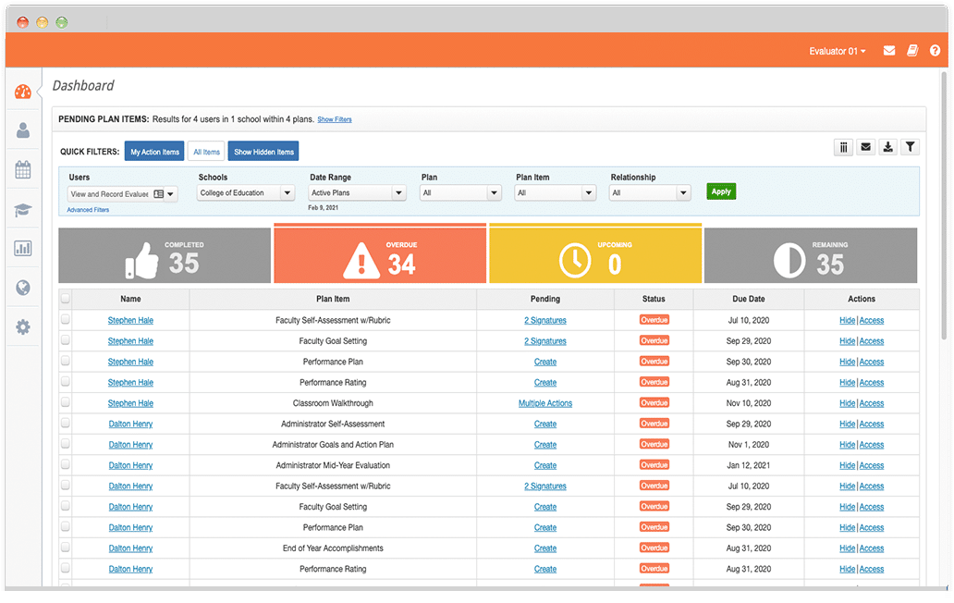Image resolution: width=954 pixels, height=603 pixels.
Task: Click the download icon above the filters
Action: (x=887, y=147)
